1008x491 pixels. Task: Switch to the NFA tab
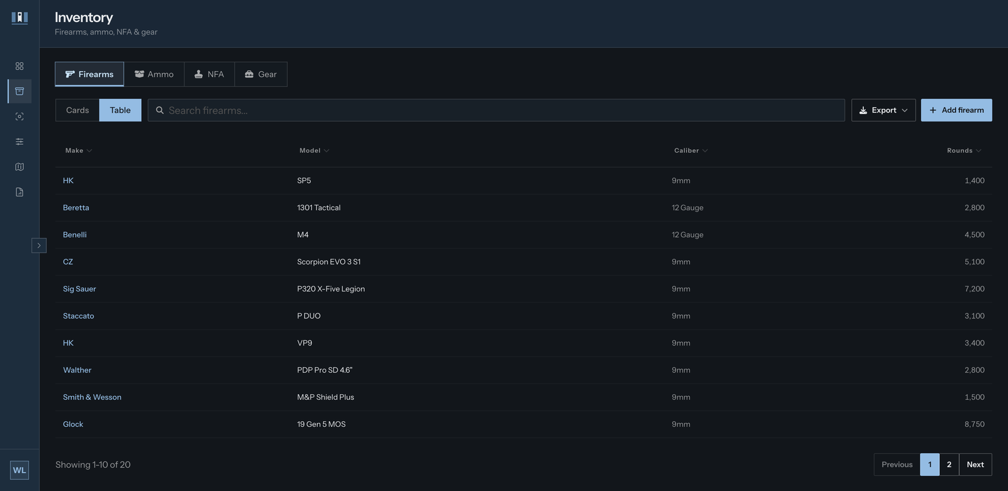click(209, 74)
